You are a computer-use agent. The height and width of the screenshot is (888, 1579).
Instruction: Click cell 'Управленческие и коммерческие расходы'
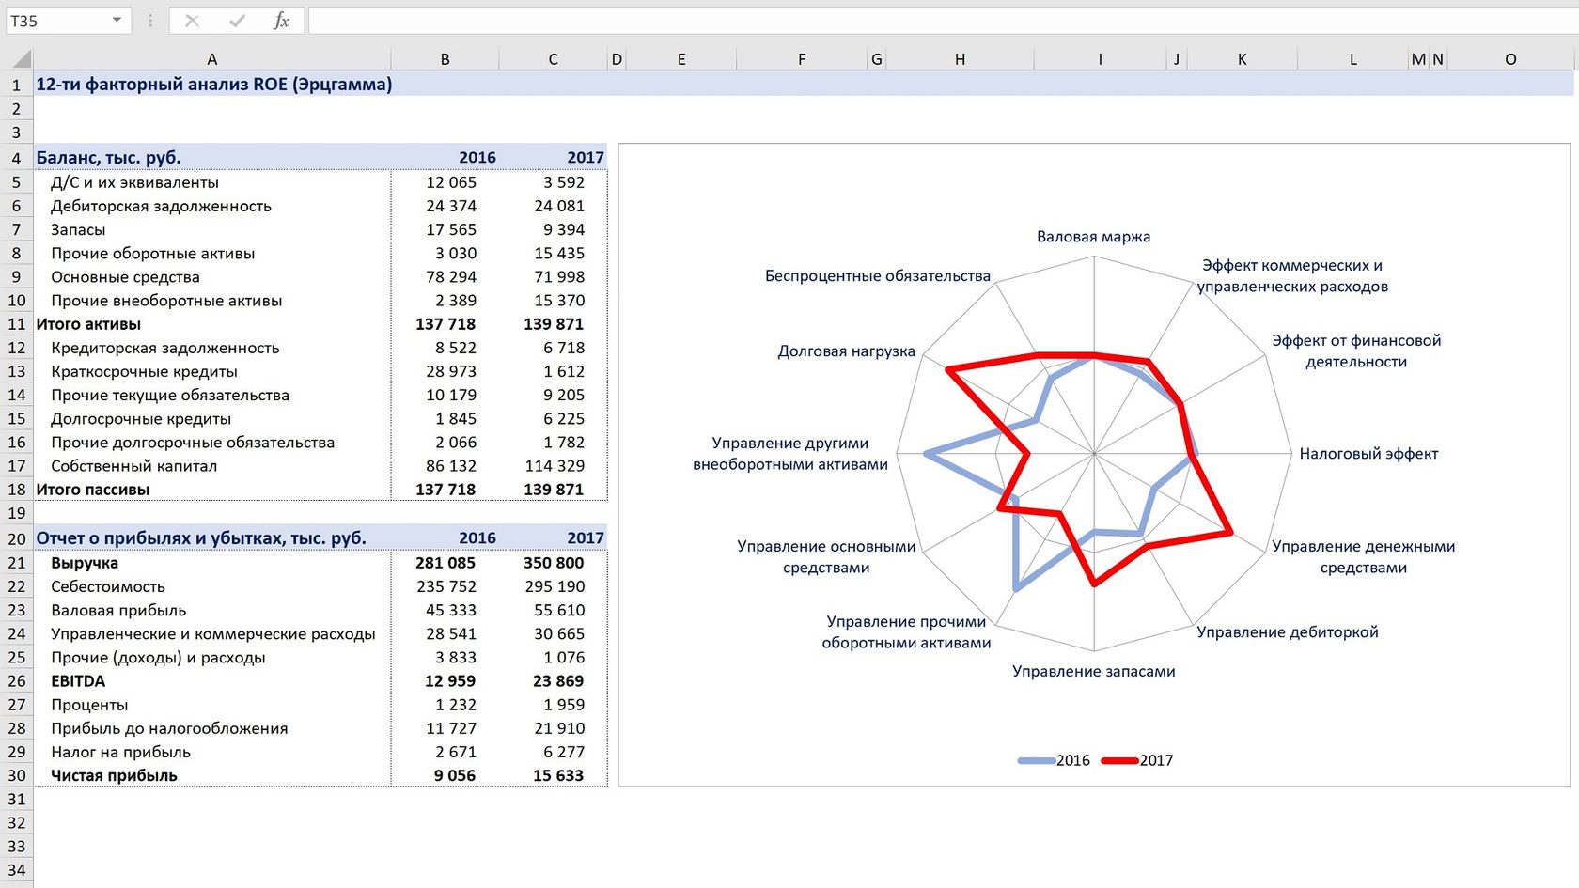point(213,634)
